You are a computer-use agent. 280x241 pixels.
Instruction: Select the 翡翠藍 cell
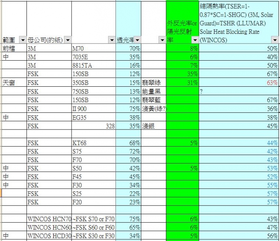point(154,100)
